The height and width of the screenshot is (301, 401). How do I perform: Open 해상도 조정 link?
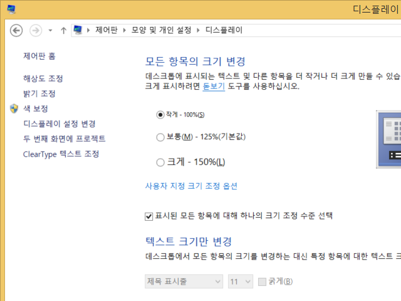43,78
